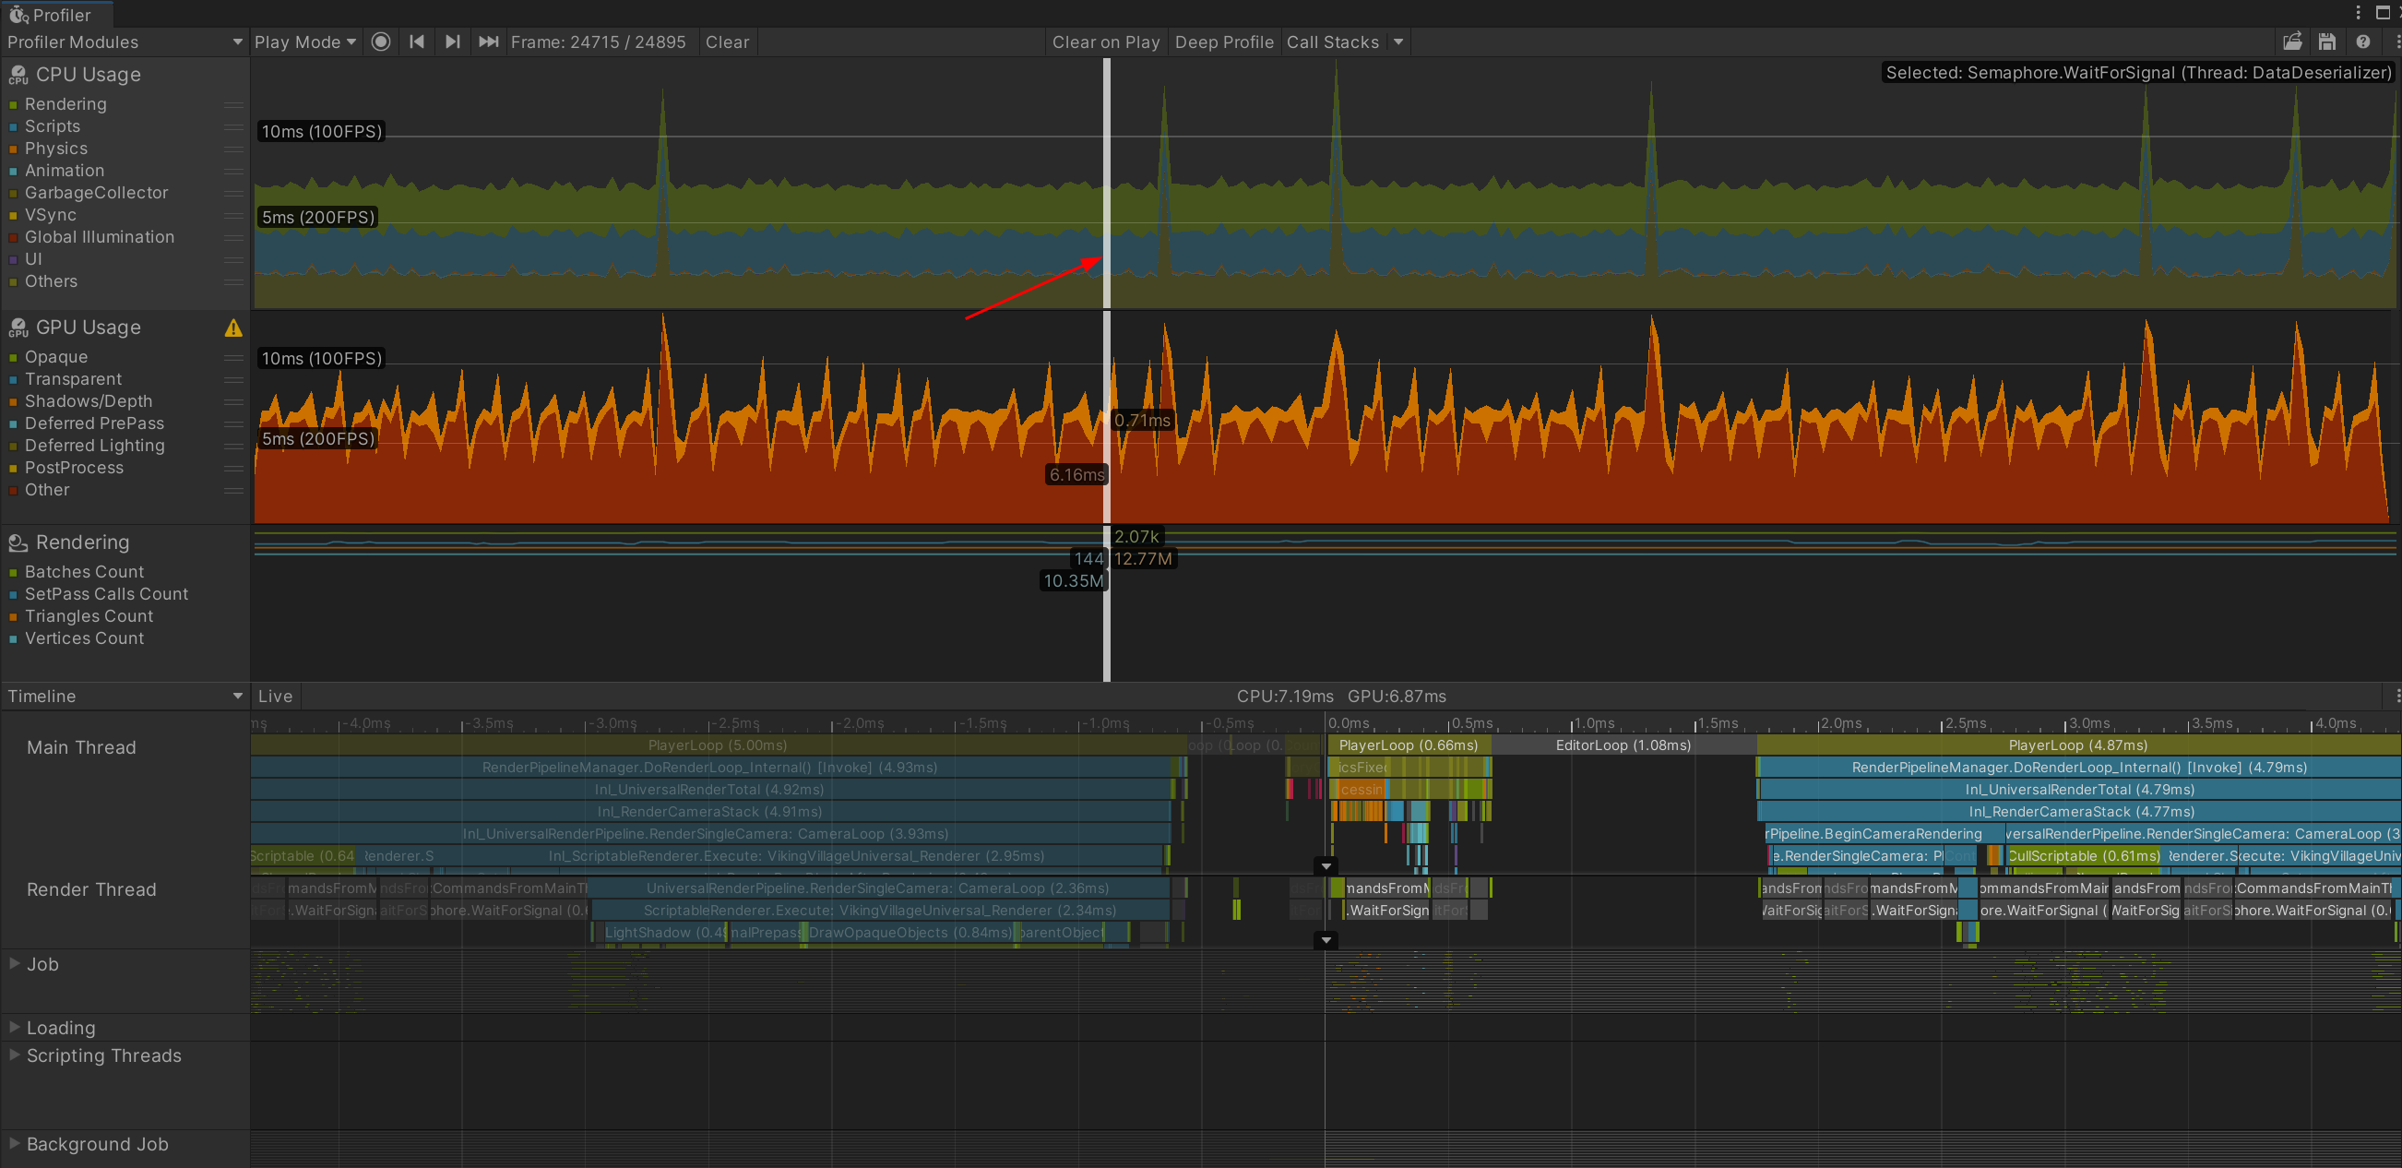Click the GPU Usage warning icon
The height and width of the screenshot is (1168, 2402).
(233, 328)
